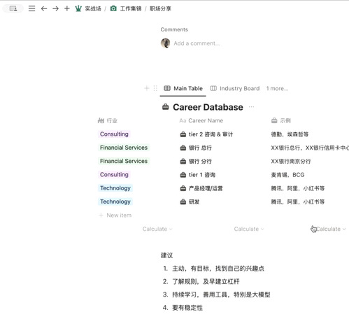Click the briefcase icon of tier 2 咨询 & 审计
The width and height of the screenshot is (349, 326).
183,134
